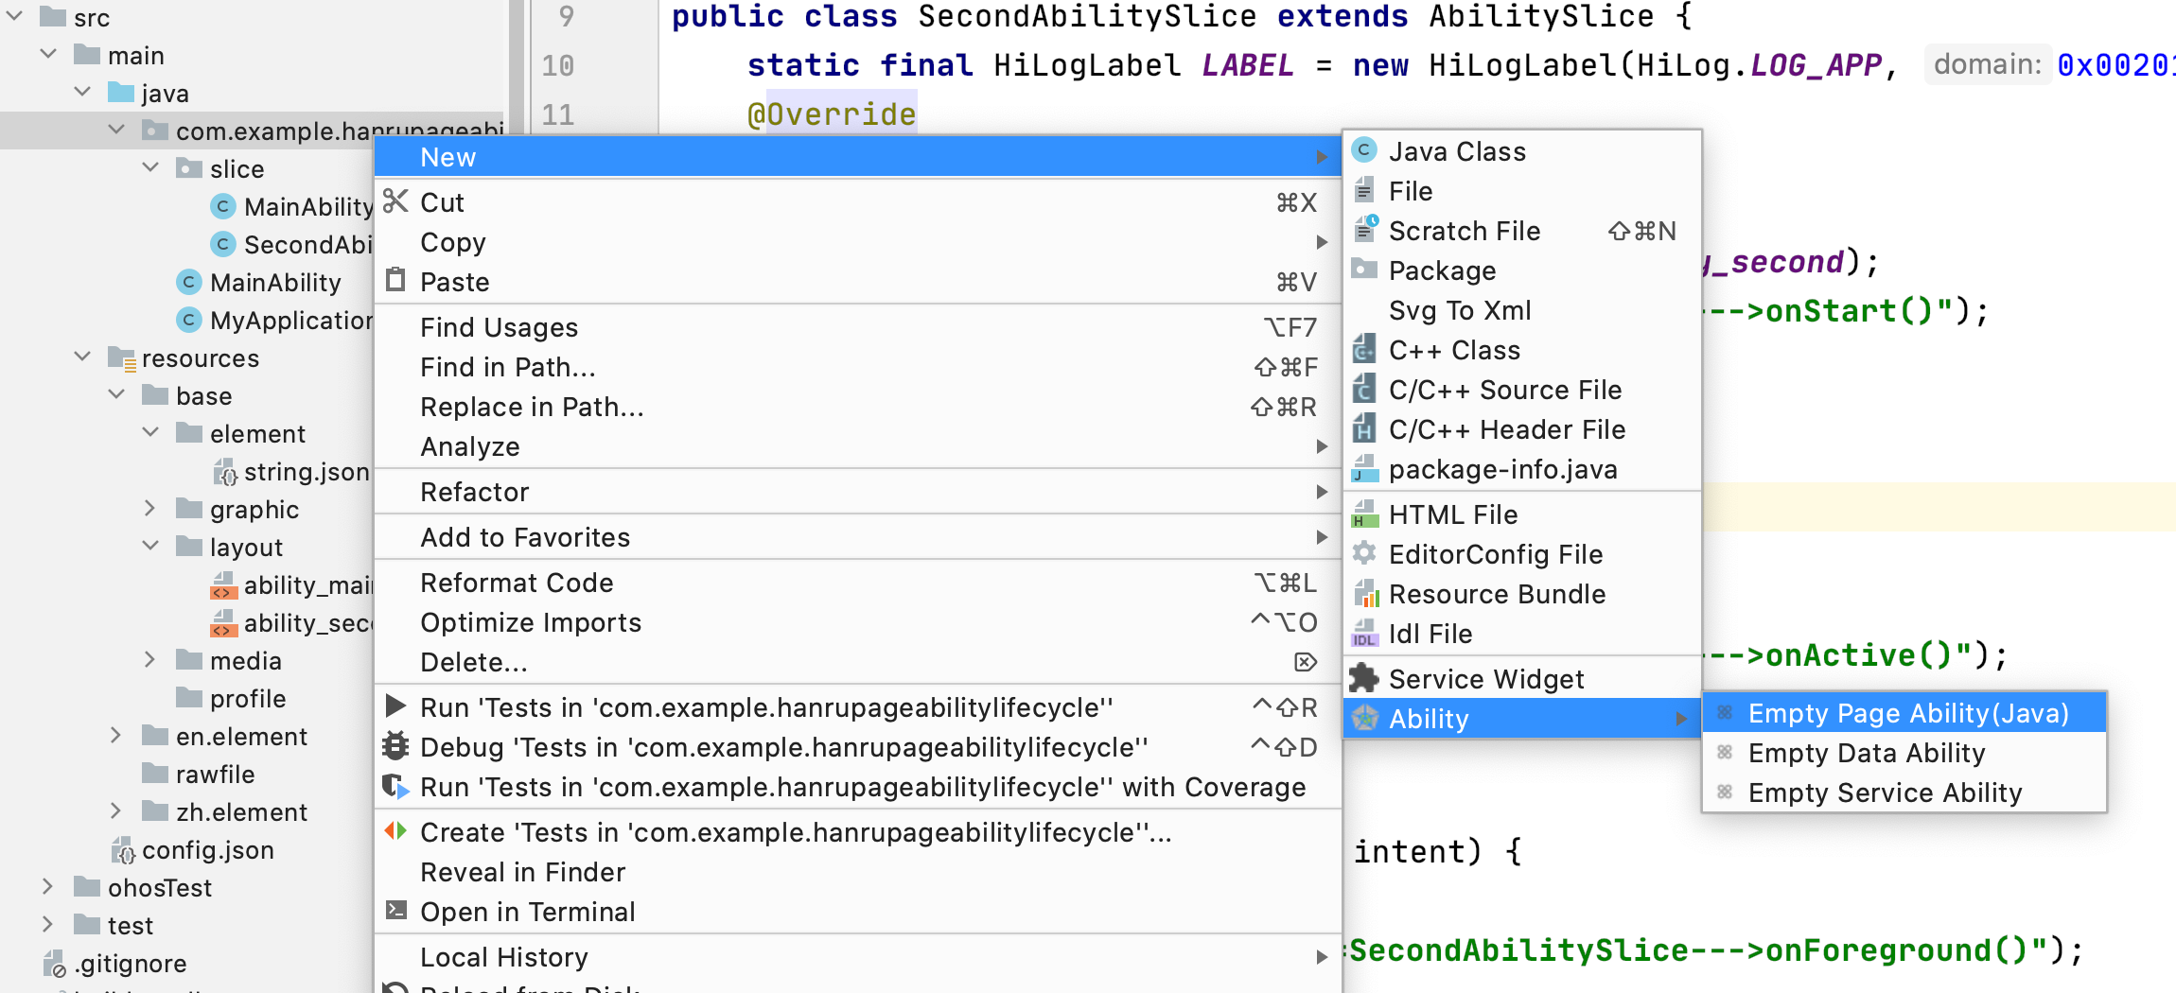Click the package-info.java icon
2176x993 pixels.
click(1364, 469)
